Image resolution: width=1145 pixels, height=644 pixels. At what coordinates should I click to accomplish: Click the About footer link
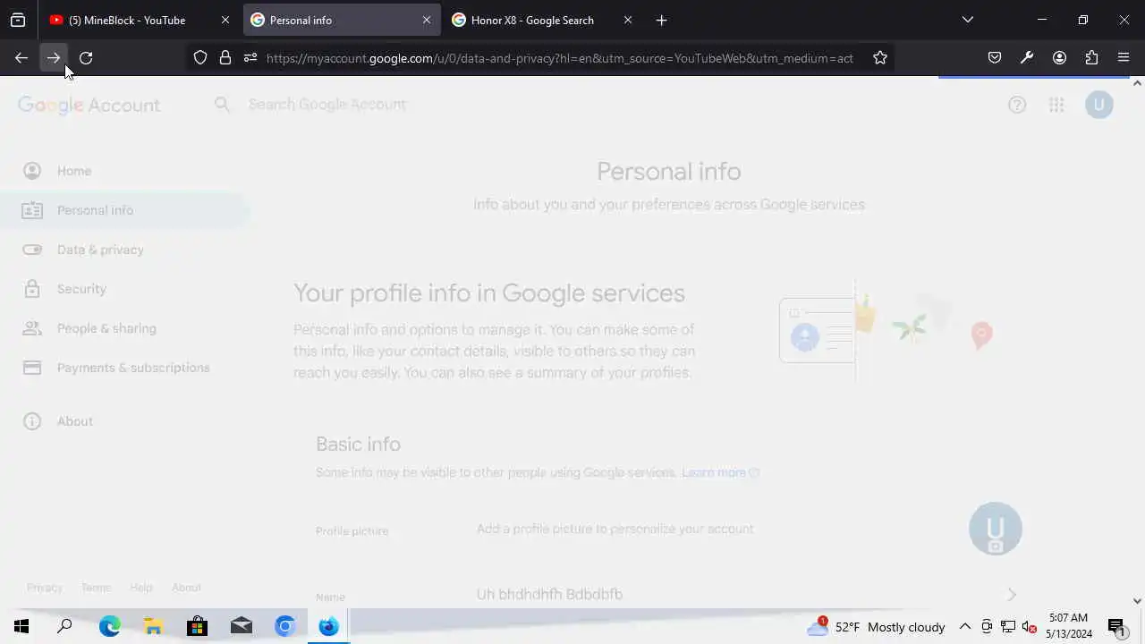pos(186,588)
